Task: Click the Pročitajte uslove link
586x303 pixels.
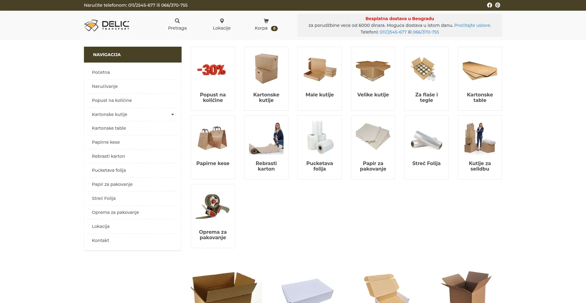Action: tap(472, 25)
